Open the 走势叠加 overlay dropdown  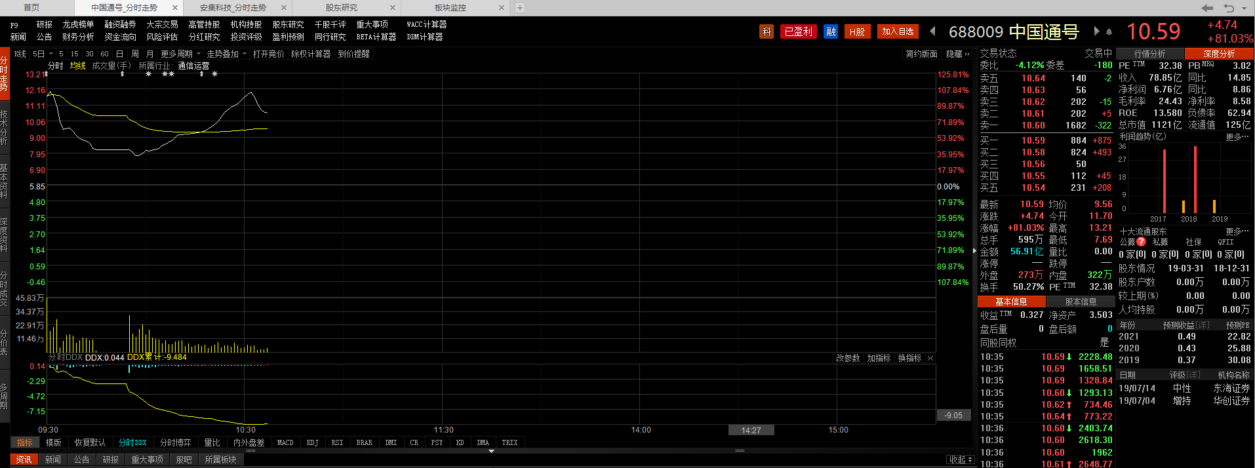tap(226, 54)
